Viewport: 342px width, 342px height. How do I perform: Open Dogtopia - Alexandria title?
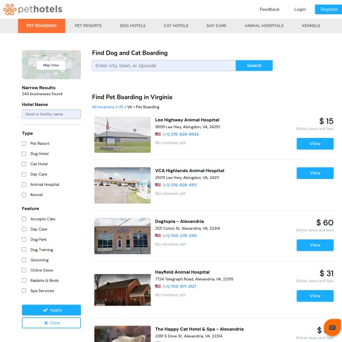(180, 221)
